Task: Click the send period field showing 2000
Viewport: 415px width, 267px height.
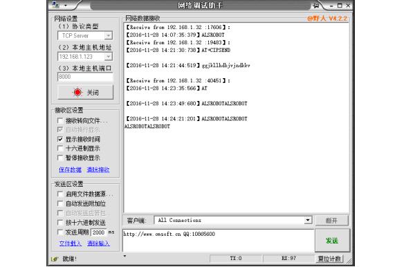Action: click(98, 232)
